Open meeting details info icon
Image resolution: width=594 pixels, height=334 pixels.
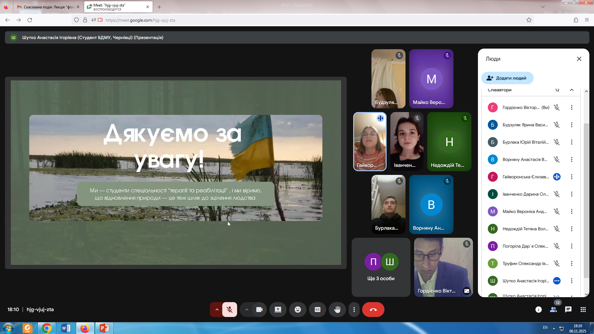pos(538,310)
